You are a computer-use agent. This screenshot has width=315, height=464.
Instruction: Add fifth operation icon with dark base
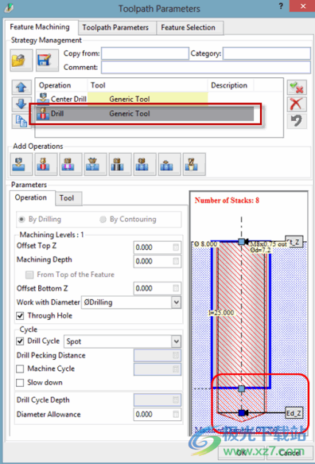120,164
